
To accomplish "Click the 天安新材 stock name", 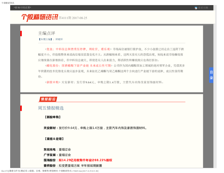I will [49, 128].
